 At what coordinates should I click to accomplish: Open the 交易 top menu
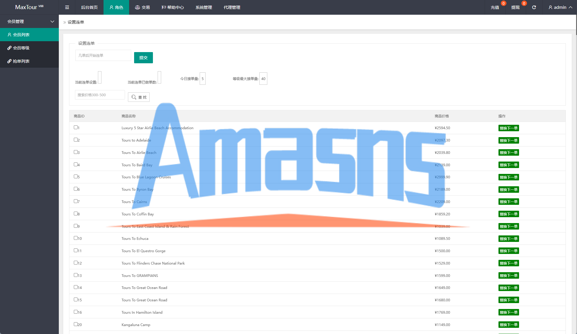click(x=143, y=7)
